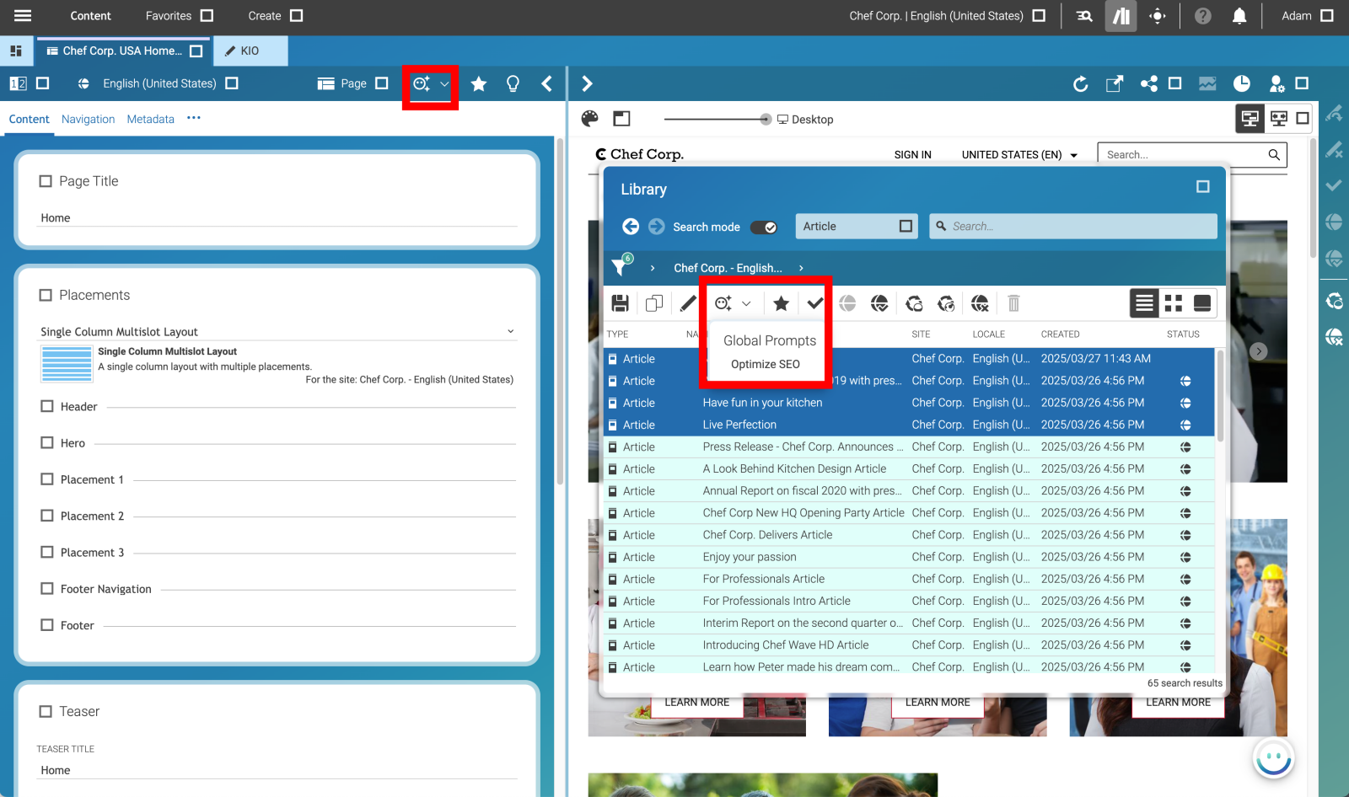1349x797 pixels.
Task: Switch to the Metadata tab
Action: [150, 119]
